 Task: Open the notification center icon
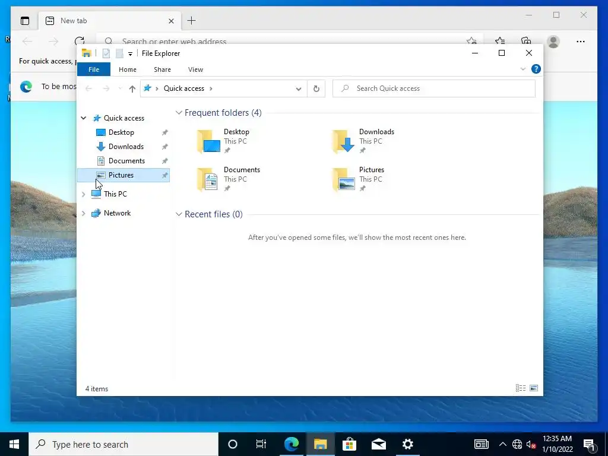pos(589,444)
